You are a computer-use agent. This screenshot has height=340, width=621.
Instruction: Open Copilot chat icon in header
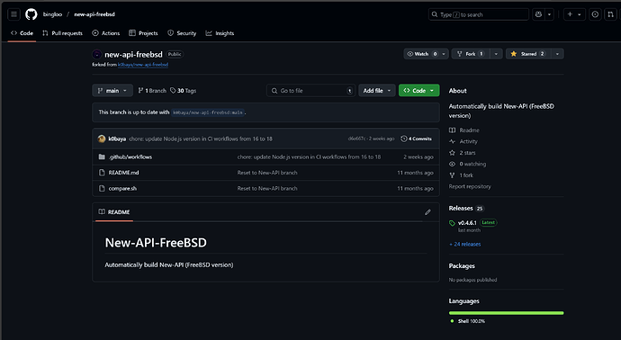538,14
